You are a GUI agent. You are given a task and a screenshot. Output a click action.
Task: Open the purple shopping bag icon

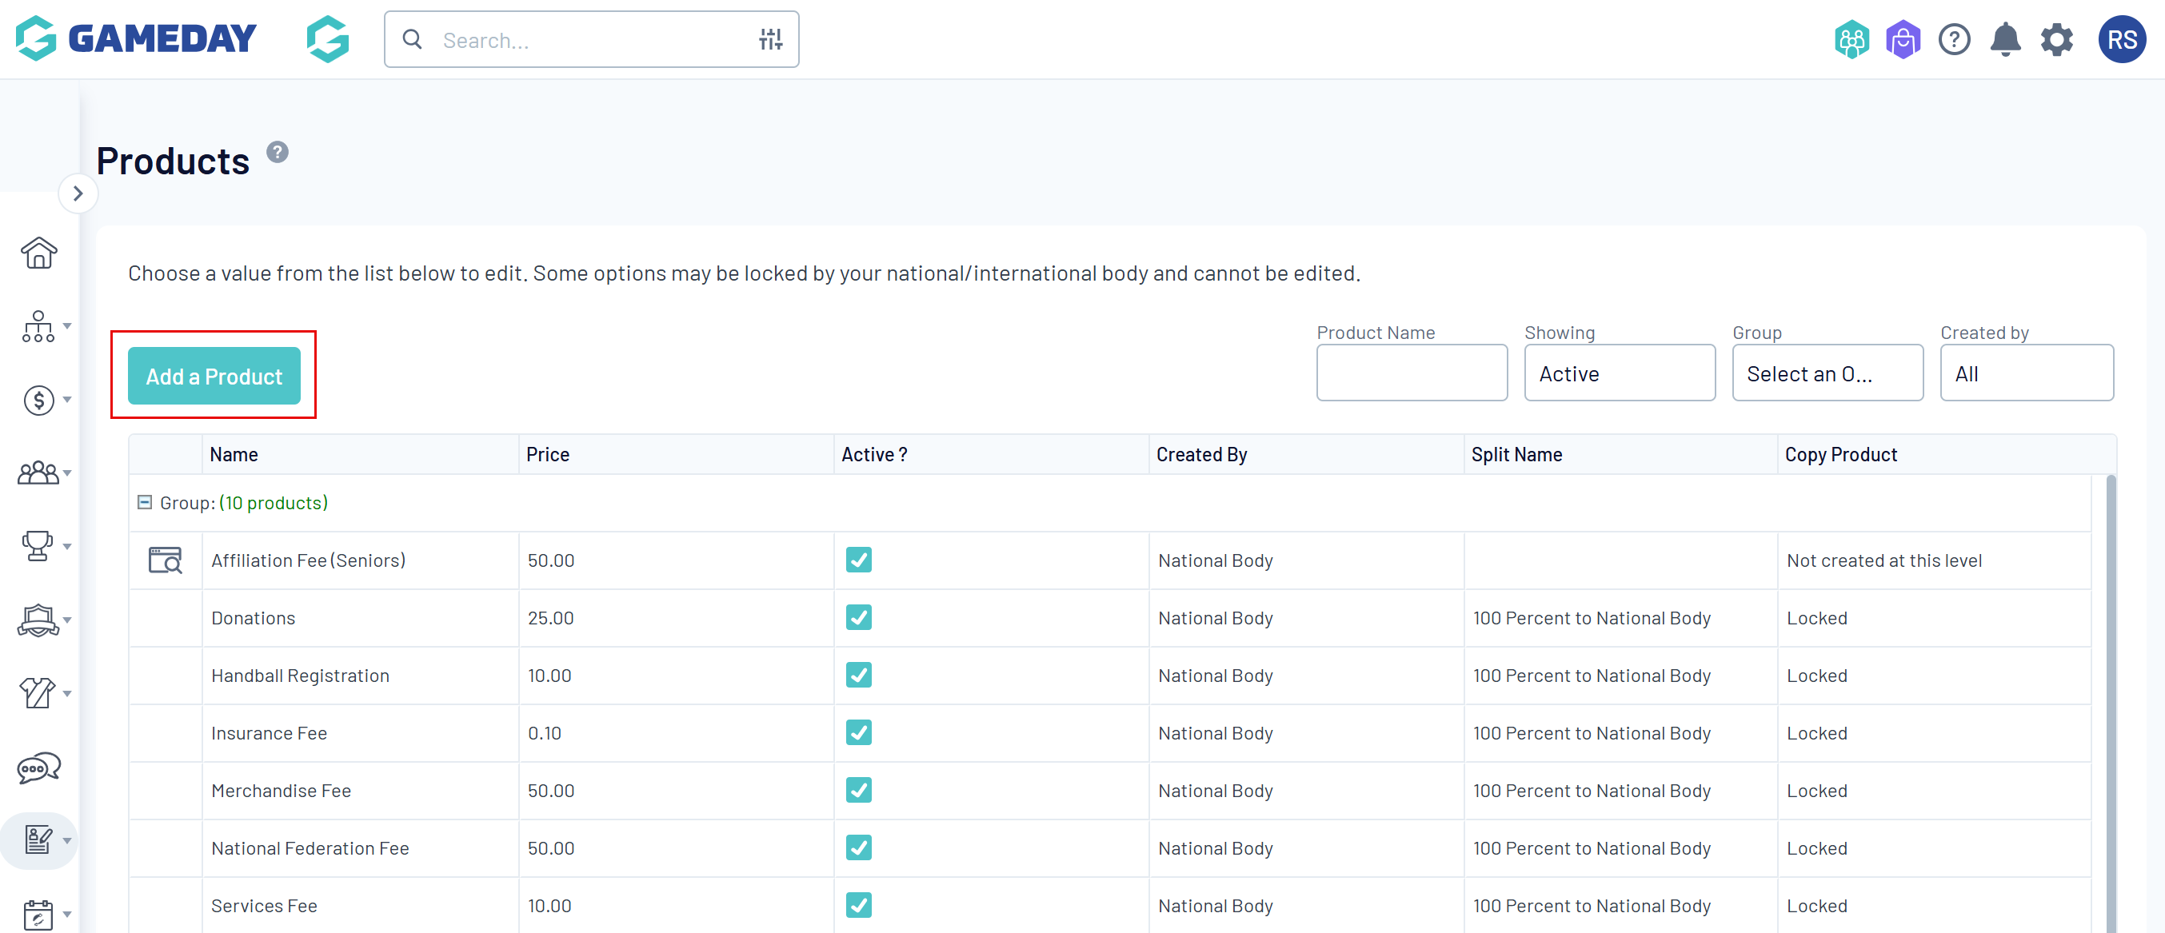(1903, 39)
